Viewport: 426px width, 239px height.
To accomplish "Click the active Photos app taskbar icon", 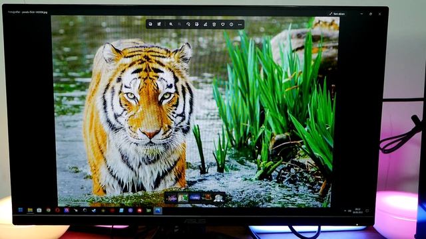I will [158, 210].
